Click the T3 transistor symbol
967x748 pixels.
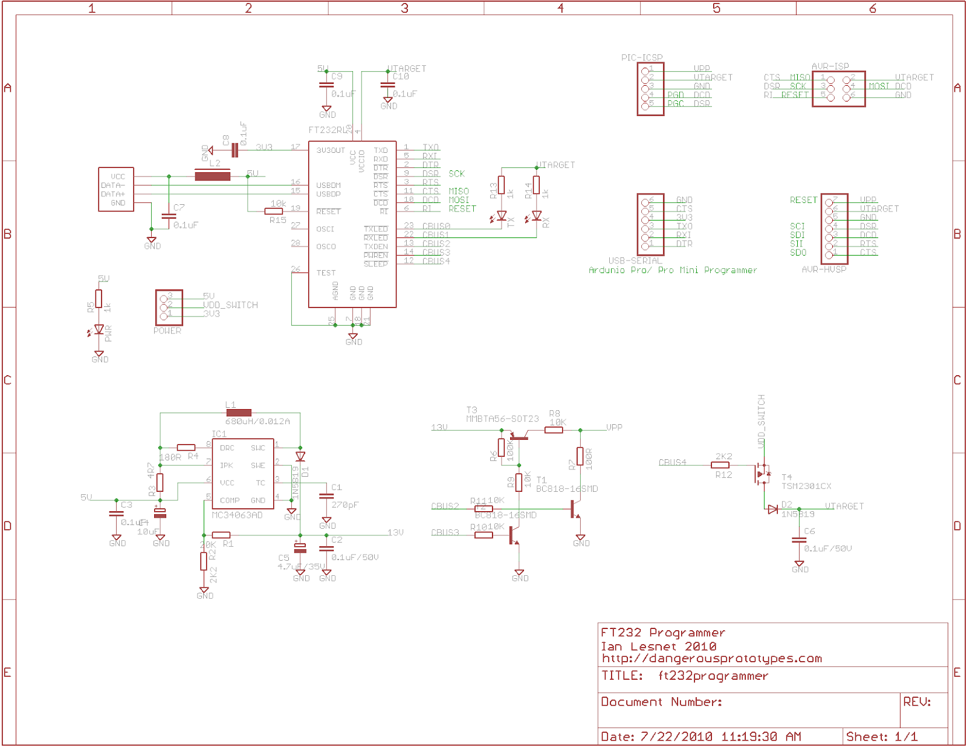click(519, 435)
